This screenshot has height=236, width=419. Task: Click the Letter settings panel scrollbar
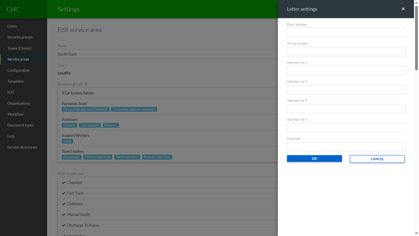416,45
